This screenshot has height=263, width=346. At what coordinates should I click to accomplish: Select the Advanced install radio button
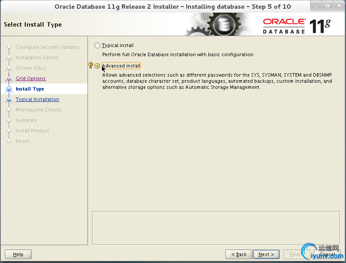click(x=97, y=66)
